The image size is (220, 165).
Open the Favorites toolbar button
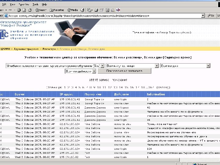pos(57,10)
